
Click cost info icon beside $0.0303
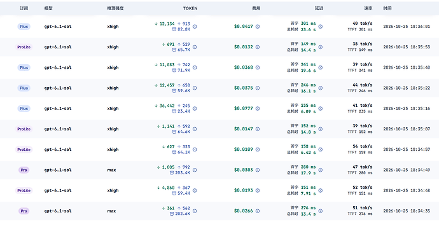coord(258,170)
